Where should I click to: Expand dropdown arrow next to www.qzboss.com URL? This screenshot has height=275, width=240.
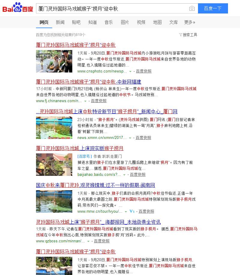[x=88, y=241]
